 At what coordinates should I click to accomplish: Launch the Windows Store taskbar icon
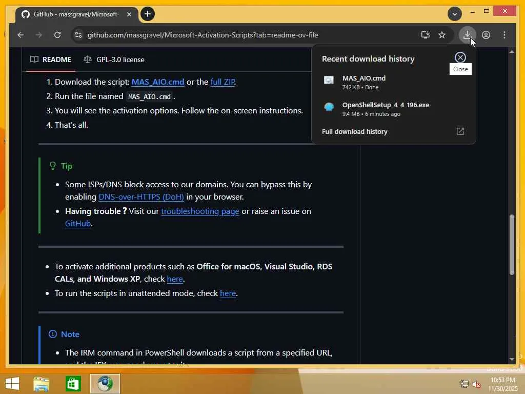(x=73, y=384)
